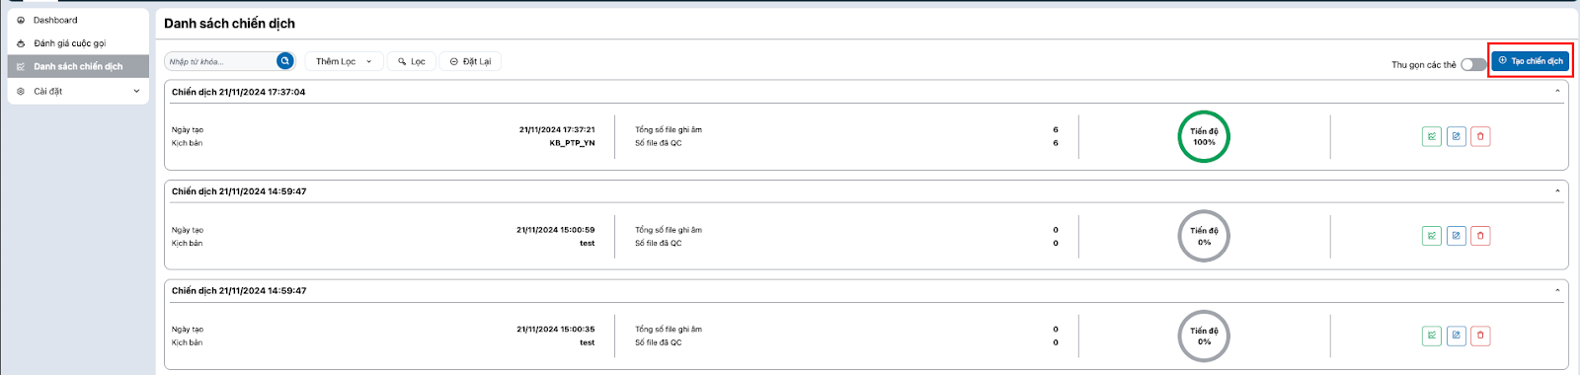Click edit icon for campaign created 15:00:59
Screen dimensions: 1580x375
(1456, 236)
